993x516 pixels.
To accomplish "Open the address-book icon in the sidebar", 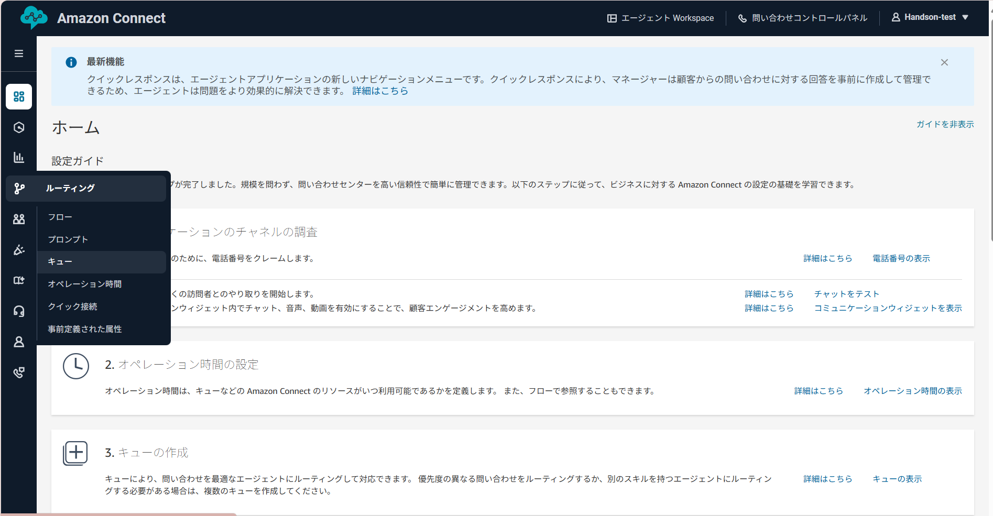I will pyautogui.click(x=19, y=281).
